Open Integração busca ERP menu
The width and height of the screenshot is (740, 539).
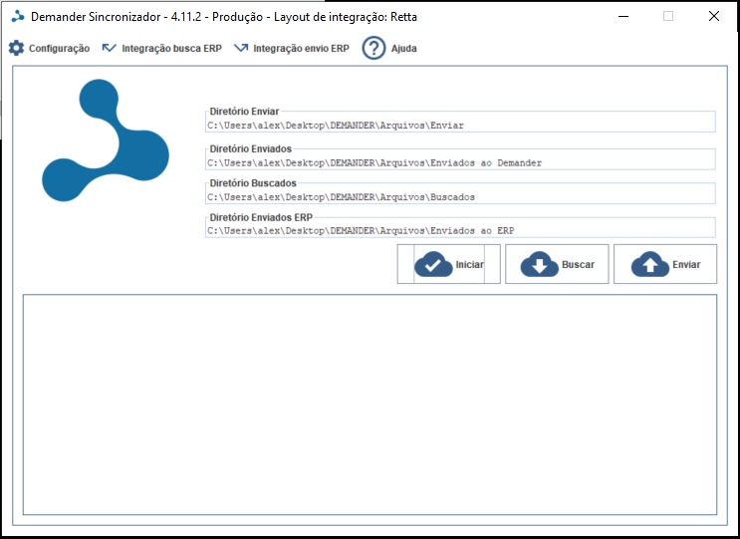click(171, 49)
